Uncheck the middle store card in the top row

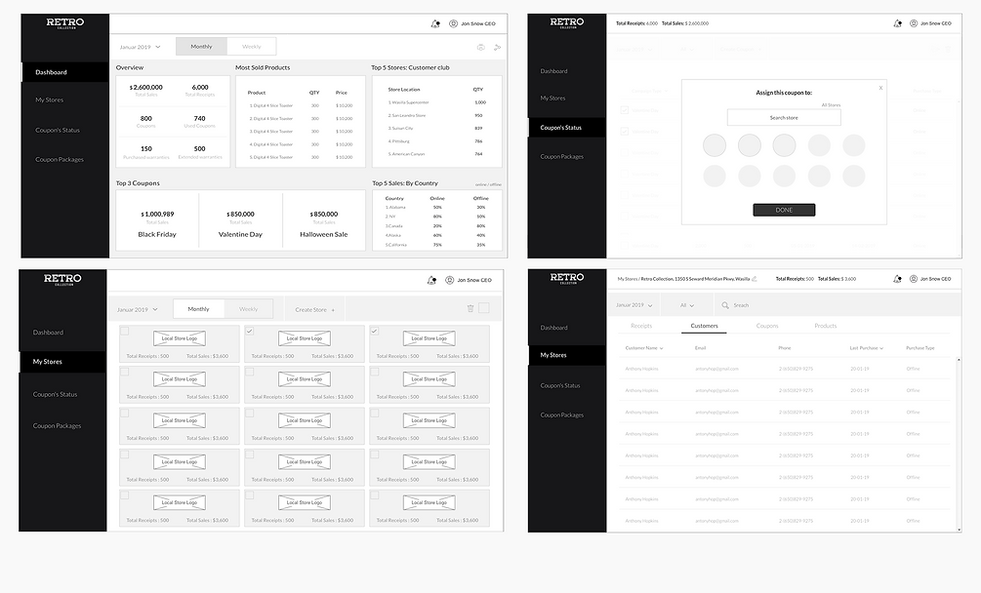pos(250,332)
